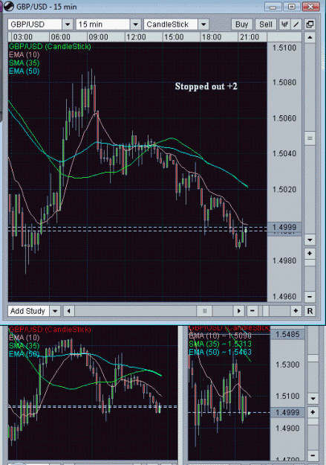Viewport: 326px width, 465px height.
Task: Click the GBP/USD symbol field
Action: click(x=35, y=25)
